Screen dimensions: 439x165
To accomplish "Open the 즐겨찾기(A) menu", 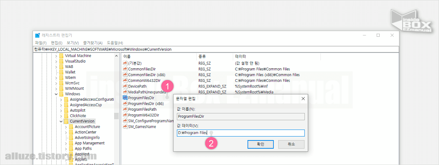I will (93, 43).
